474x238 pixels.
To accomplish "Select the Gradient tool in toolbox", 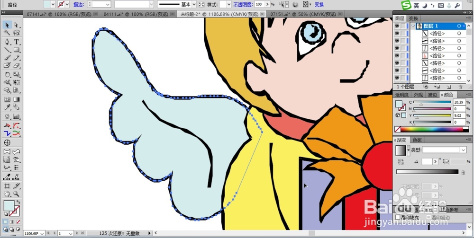I will [16, 99].
